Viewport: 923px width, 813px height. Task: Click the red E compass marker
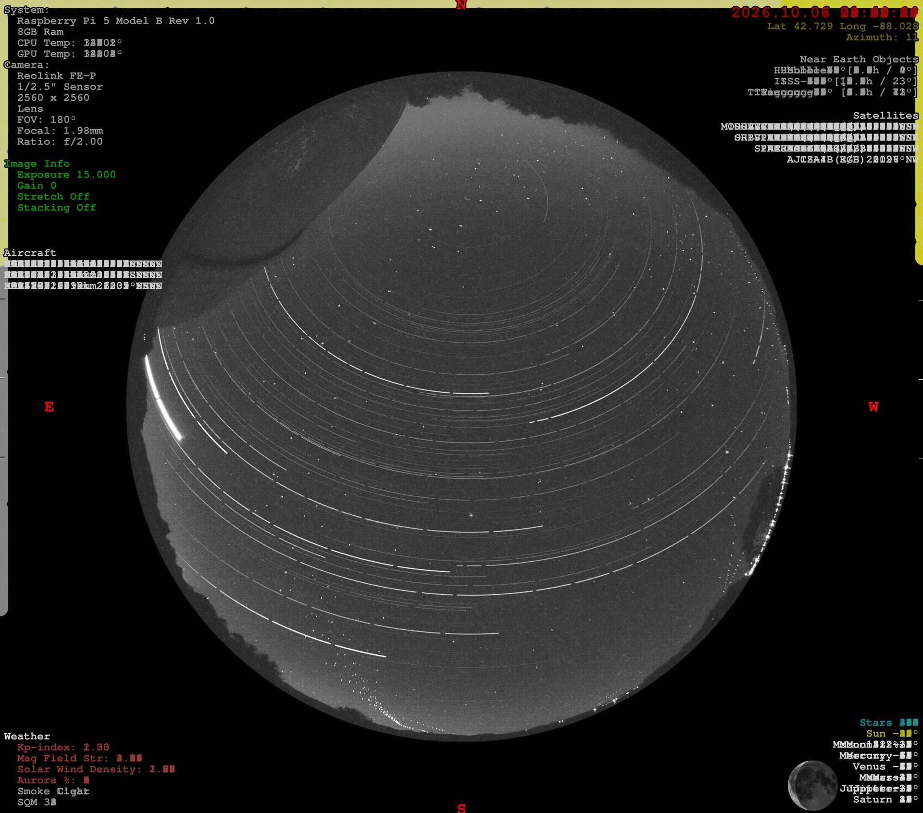(x=49, y=407)
